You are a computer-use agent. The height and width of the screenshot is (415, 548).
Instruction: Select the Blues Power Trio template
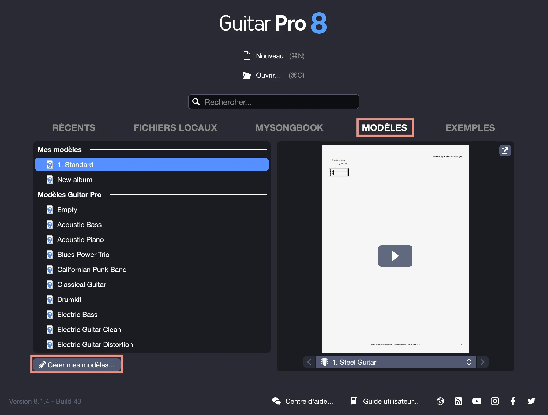click(x=152, y=254)
